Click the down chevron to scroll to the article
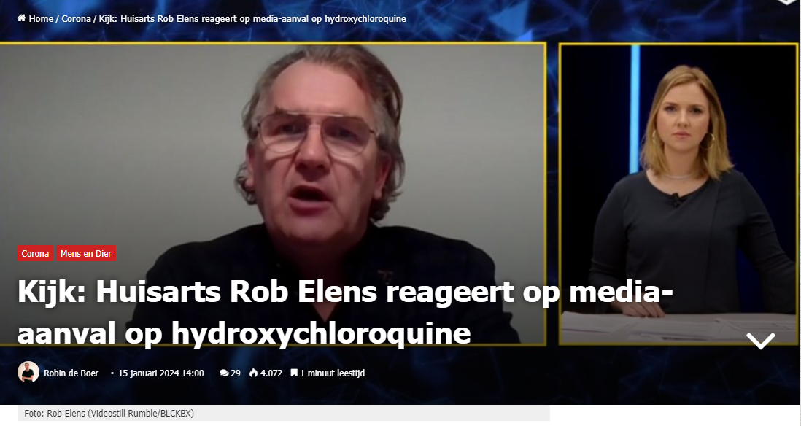 761,341
